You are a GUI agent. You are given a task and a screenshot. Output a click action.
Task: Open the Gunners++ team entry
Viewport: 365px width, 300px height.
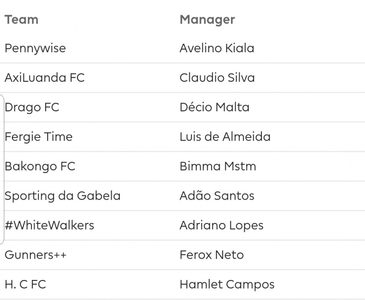pos(36,255)
